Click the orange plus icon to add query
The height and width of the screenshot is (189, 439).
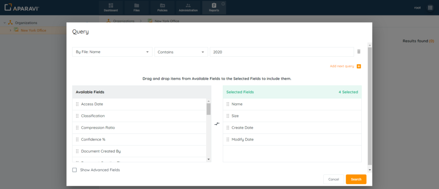click(359, 66)
